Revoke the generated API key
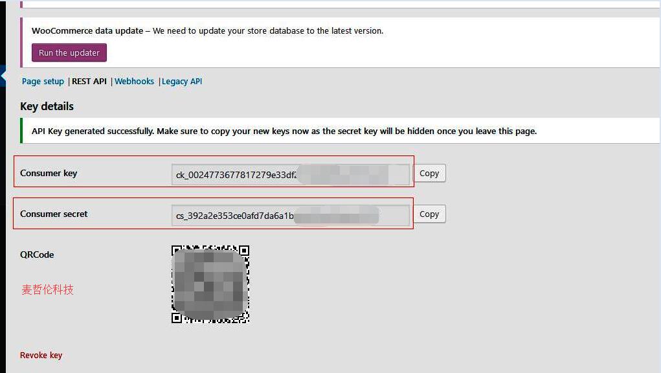Image resolution: width=661 pixels, height=373 pixels. (x=41, y=356)
